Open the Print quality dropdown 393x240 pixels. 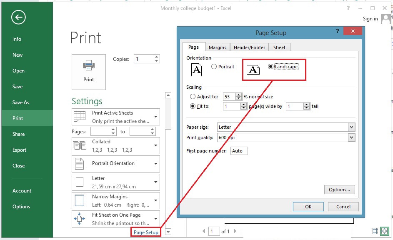click(350, 137)
